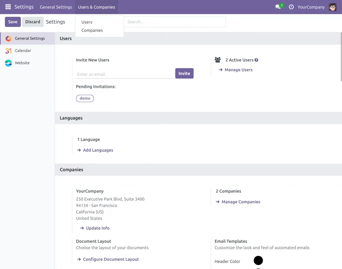Viewport: 342px width, 269px height.
Task: Open the apps grid menu icon
Action: [x=8, y=7]
